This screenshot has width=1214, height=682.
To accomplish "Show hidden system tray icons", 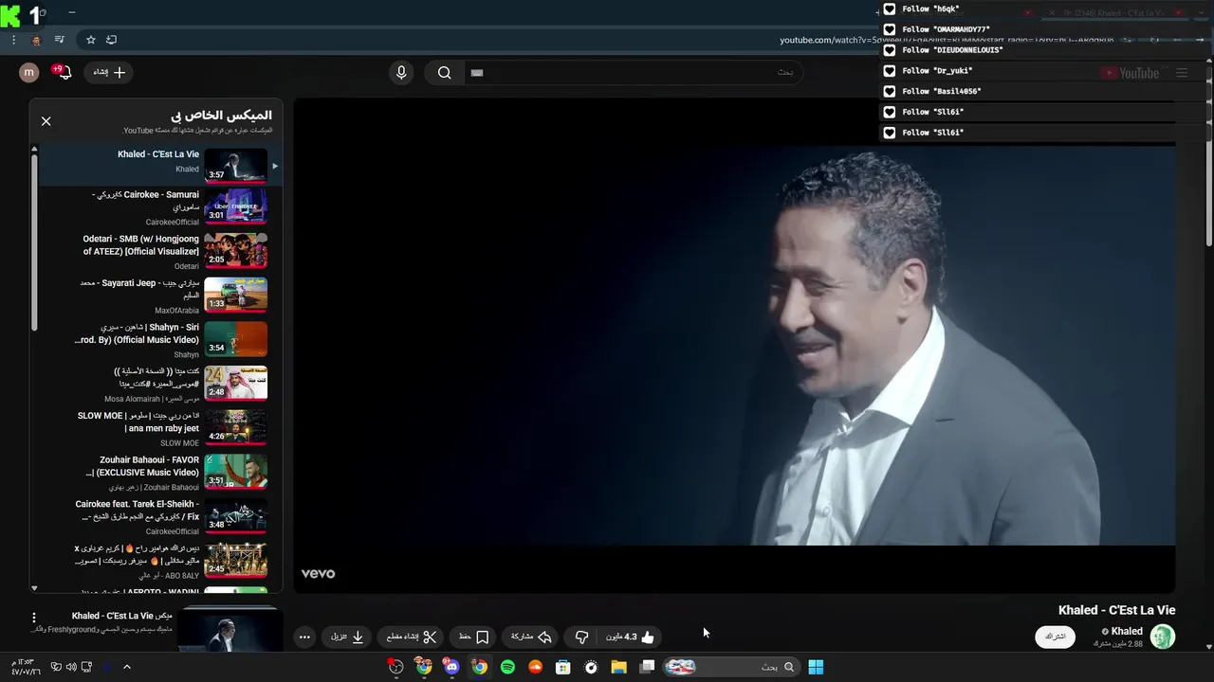I will (127, 667).
